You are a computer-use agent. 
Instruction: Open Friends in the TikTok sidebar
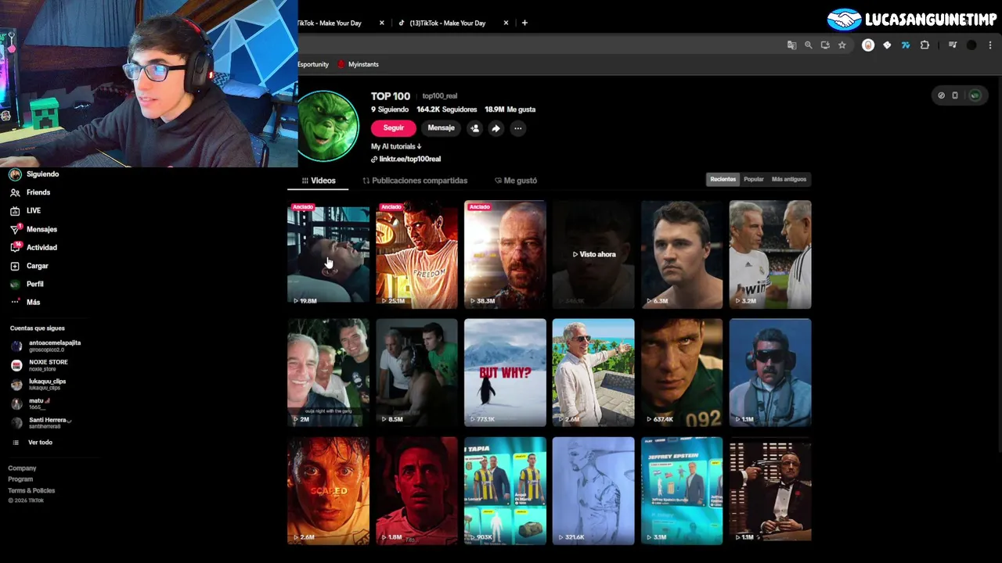pos(30,192)
